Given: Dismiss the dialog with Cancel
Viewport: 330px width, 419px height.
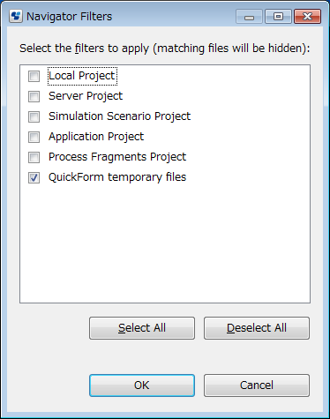Looking at the screenshot, I should coord(257,385).
